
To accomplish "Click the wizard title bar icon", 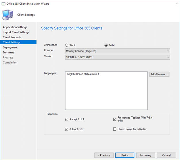I will (3, 4).
